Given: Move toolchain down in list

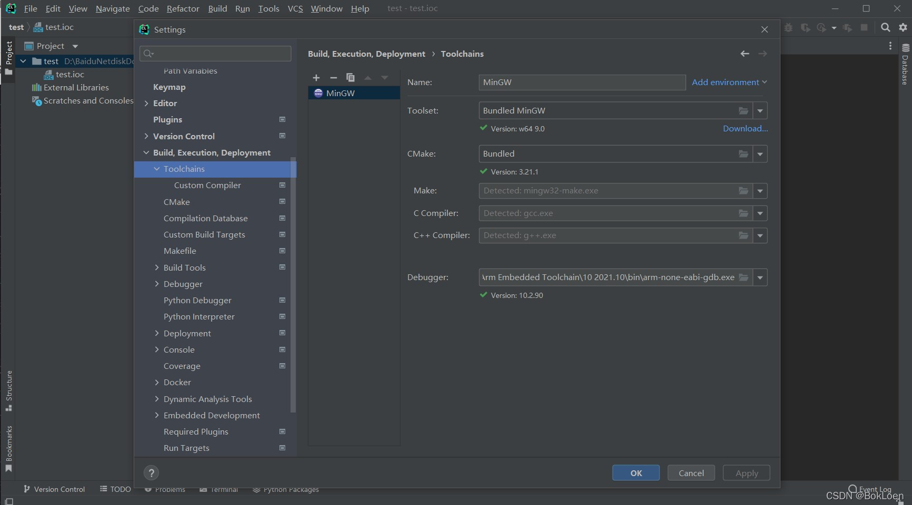Looking at the screenshot, I should click(x=385, y=78).
